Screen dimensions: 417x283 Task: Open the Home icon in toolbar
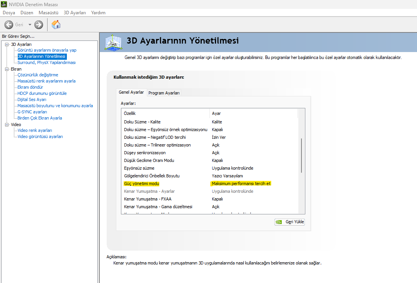[56, 25]
